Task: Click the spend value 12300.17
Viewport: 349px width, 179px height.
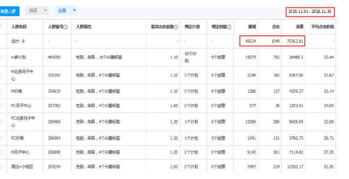Action: point(295,167)
